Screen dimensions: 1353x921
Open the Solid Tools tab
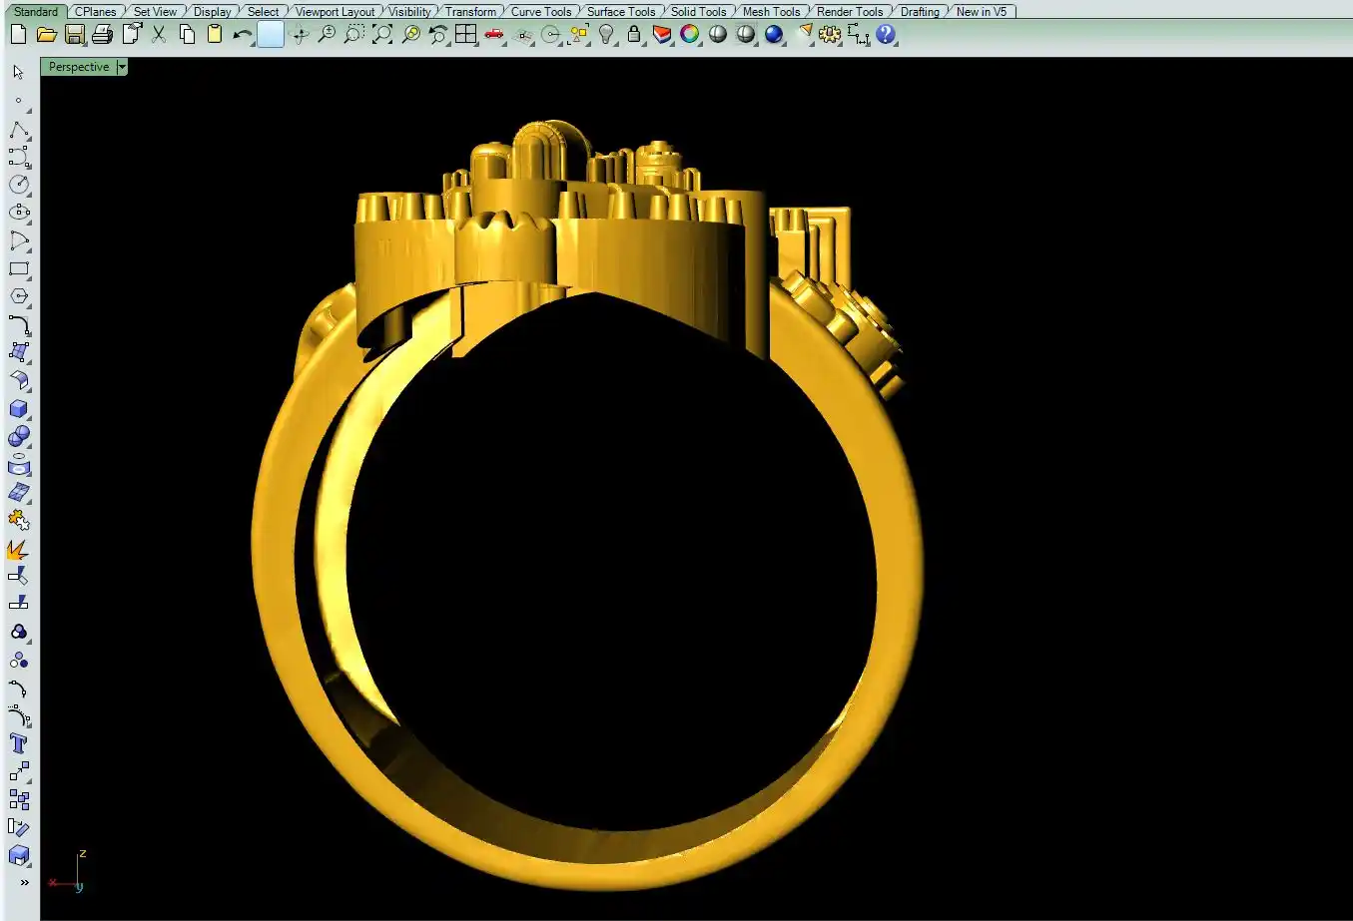(x=698, y=12)
